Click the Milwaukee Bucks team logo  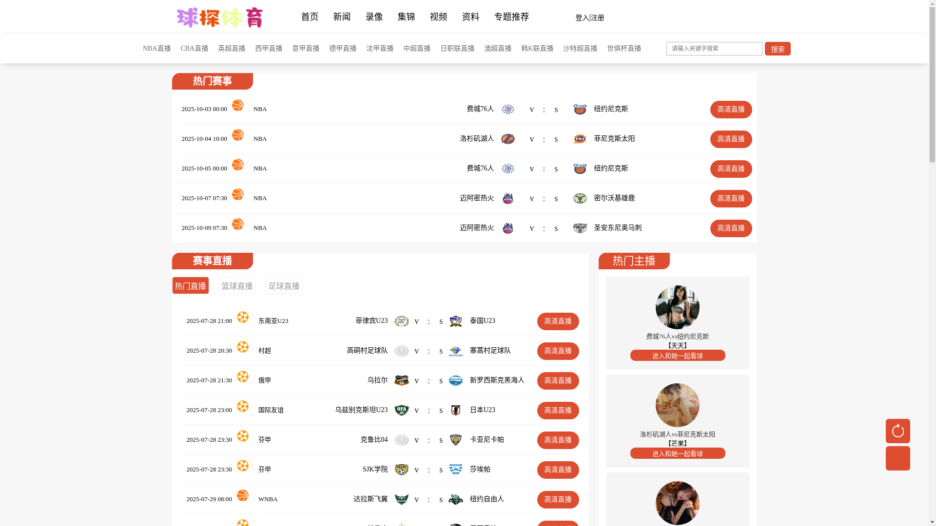point(580,198)
